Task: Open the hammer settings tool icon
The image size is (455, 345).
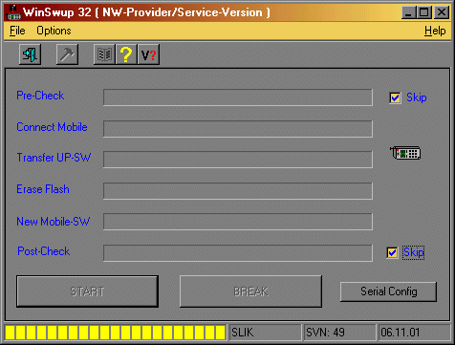Action: point(67,54)
